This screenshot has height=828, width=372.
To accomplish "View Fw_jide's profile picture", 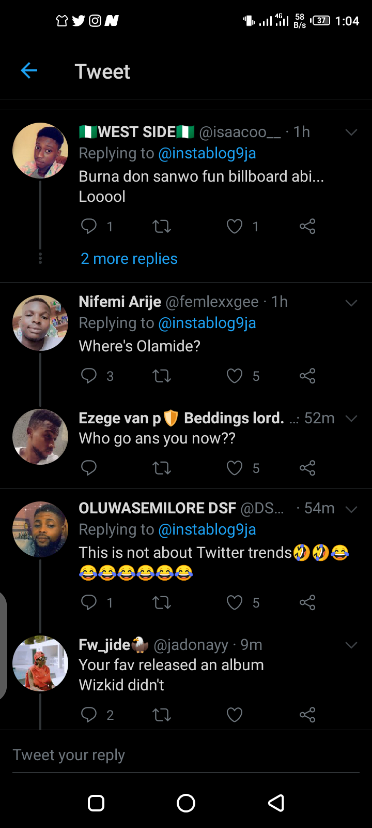I will 40,663.
